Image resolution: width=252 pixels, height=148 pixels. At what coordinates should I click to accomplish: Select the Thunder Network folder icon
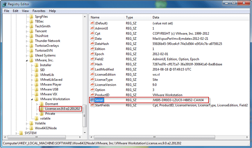[32, 41]
